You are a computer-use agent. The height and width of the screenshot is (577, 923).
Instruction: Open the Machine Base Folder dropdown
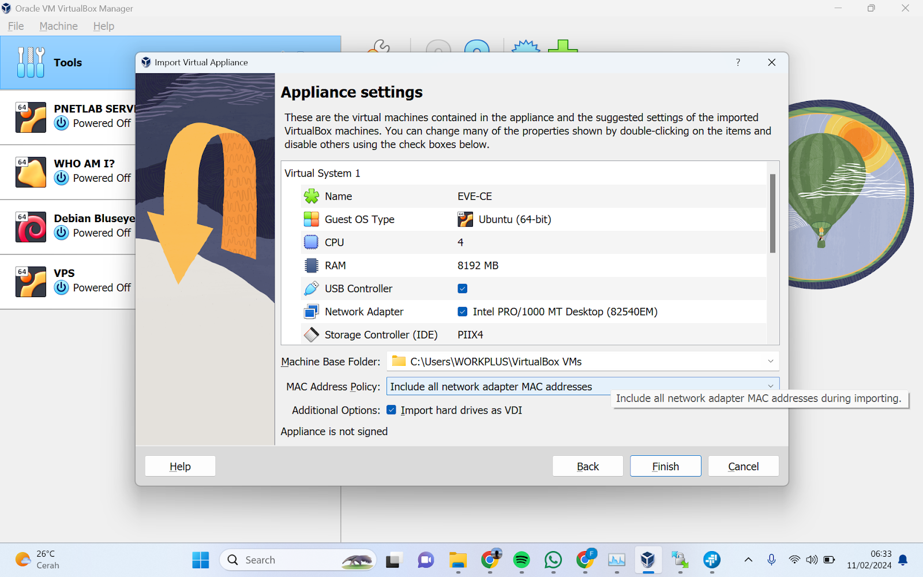point(771,361)
